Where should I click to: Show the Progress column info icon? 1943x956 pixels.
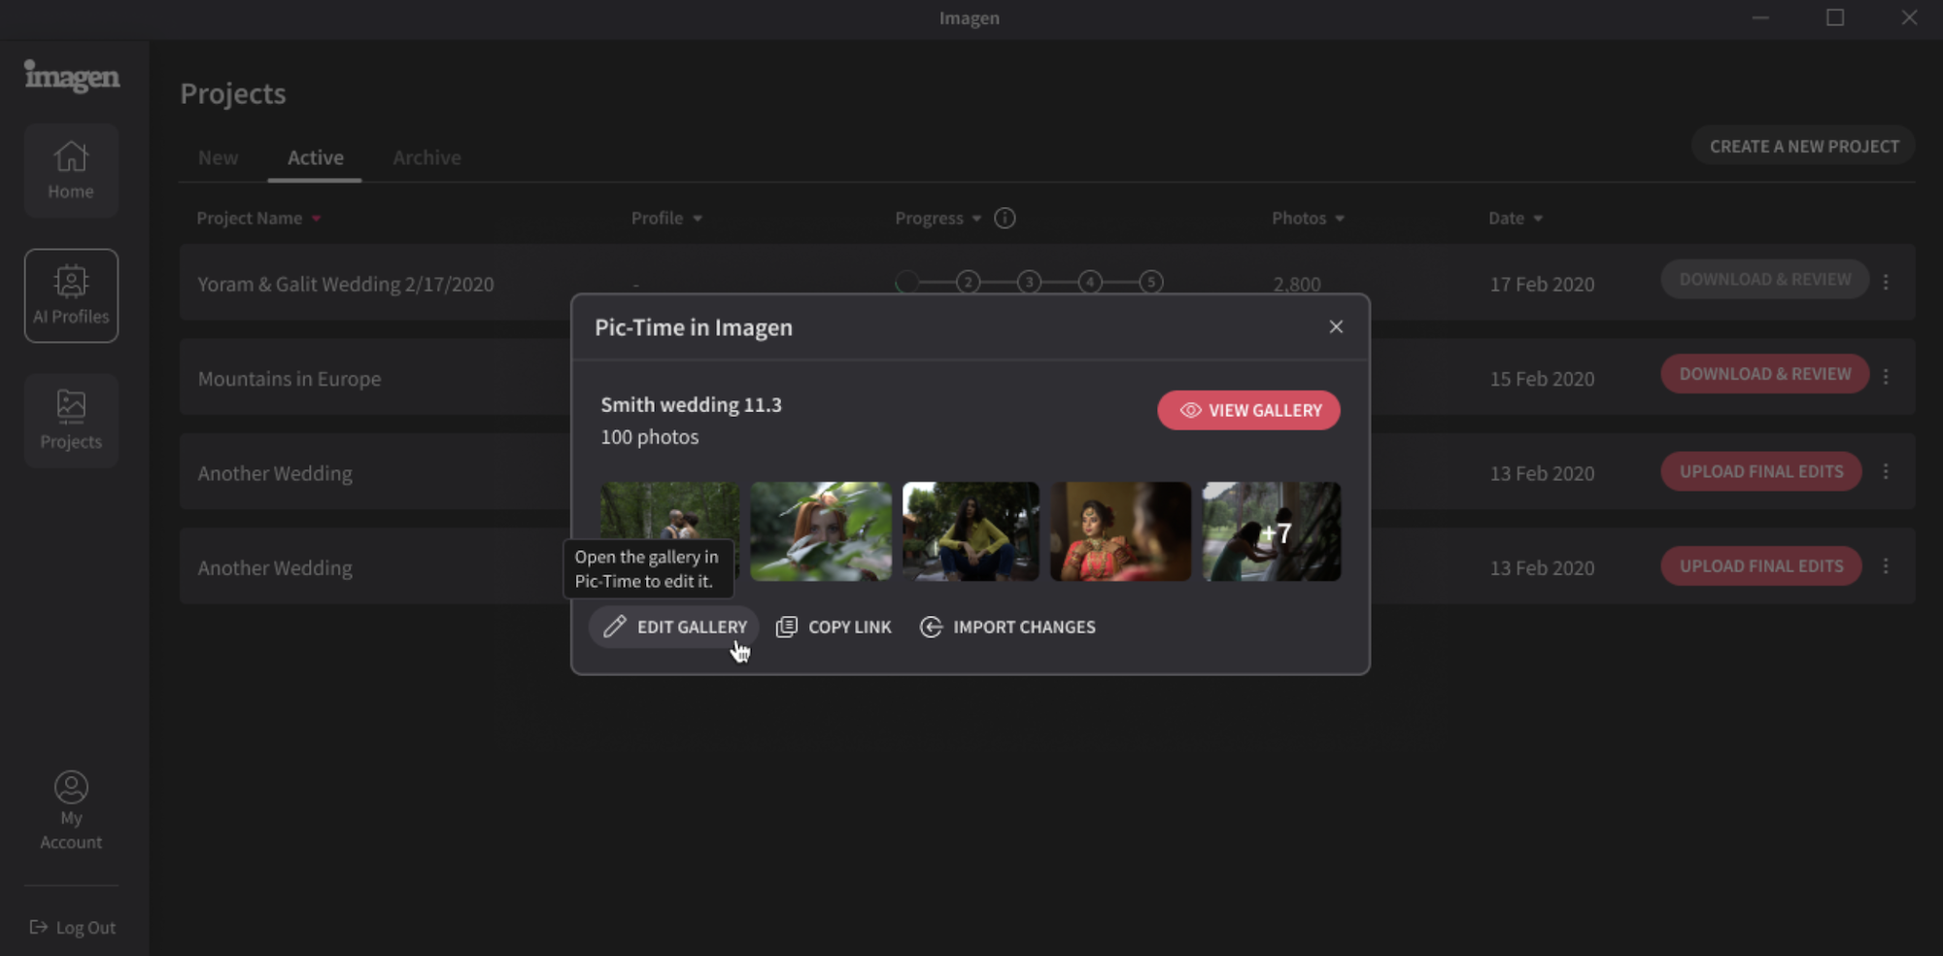click(x=1005, y=218)
